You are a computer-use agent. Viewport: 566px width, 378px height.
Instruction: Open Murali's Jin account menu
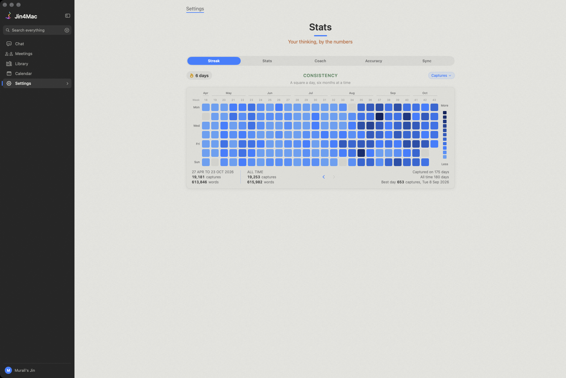point(37,370)
